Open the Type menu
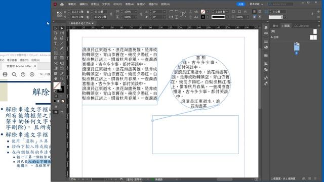This screenshot has width=324, height=182. 106,4
